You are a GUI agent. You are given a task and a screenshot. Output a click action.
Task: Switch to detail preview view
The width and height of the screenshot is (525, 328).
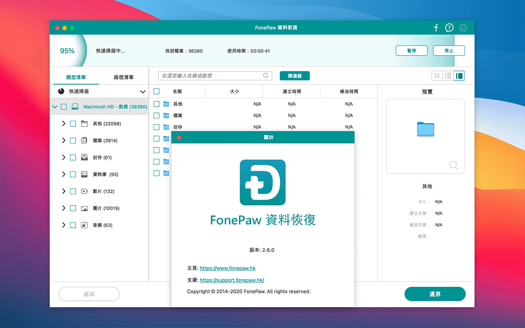click(459, 76)
